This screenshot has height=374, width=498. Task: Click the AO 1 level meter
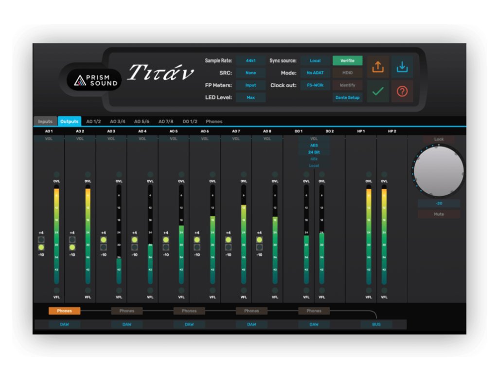56,235
